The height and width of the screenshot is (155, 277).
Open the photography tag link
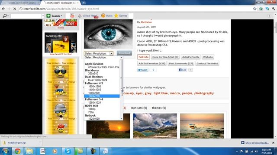click(204, 93)
